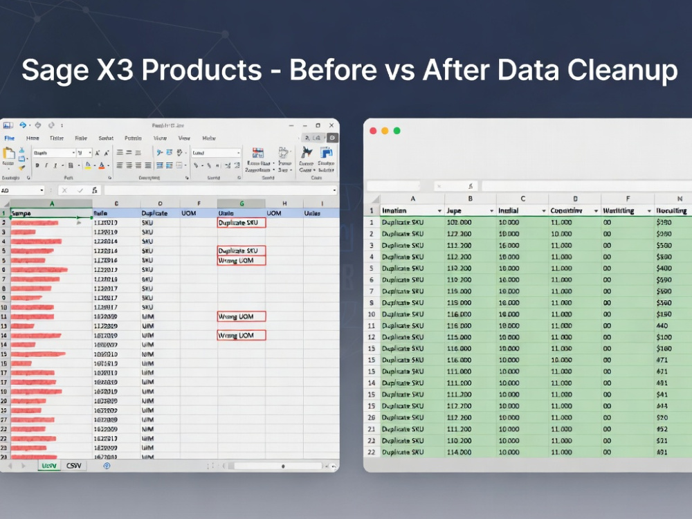The width and height of the screenshot is (692, 519).
Task: Click the Name Box in left window
Action: 22,190
